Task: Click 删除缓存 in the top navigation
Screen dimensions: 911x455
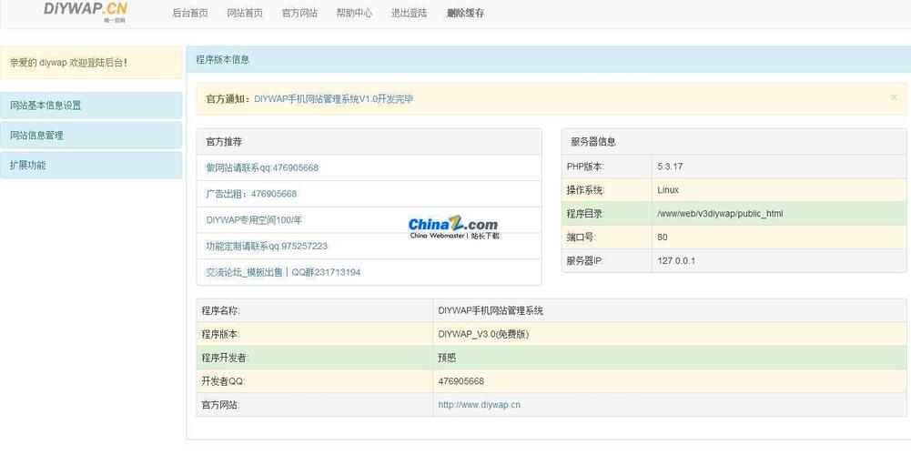Action: (465, 13)
